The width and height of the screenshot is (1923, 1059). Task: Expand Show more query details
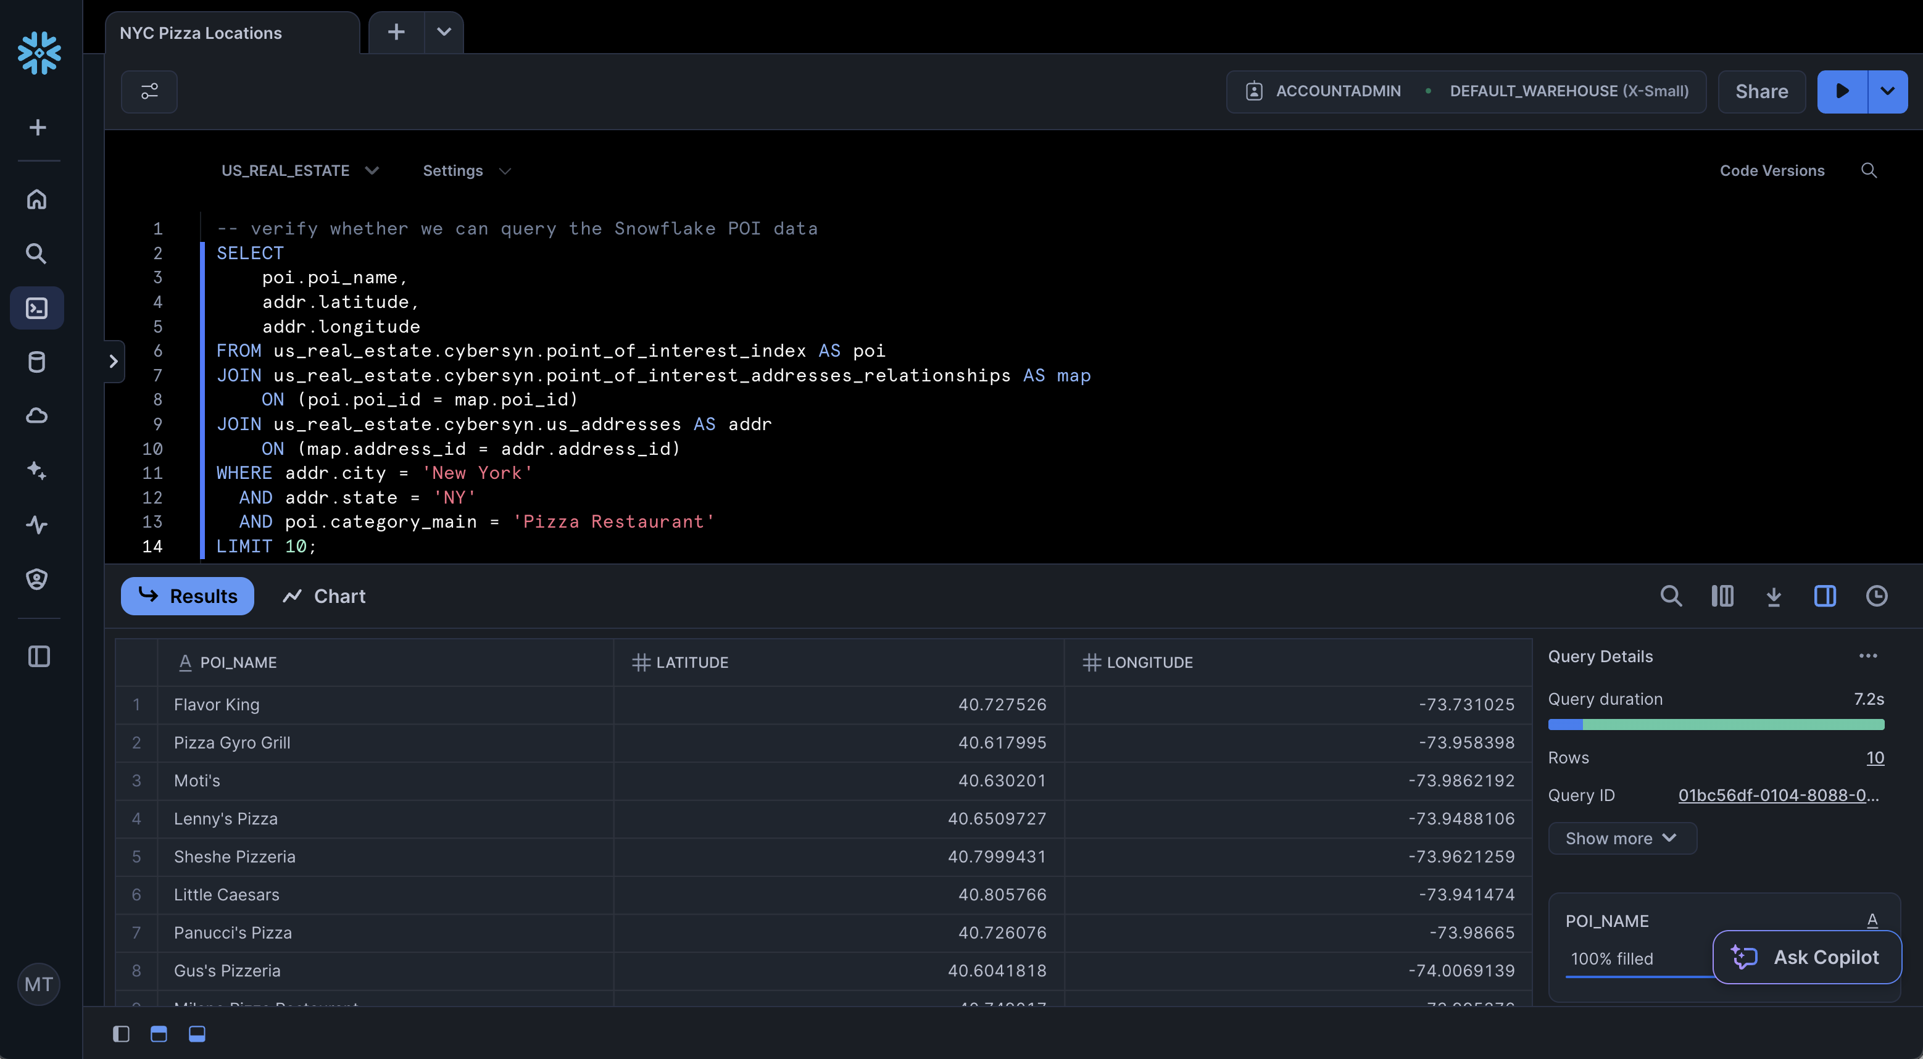(x=1621, y=838)
